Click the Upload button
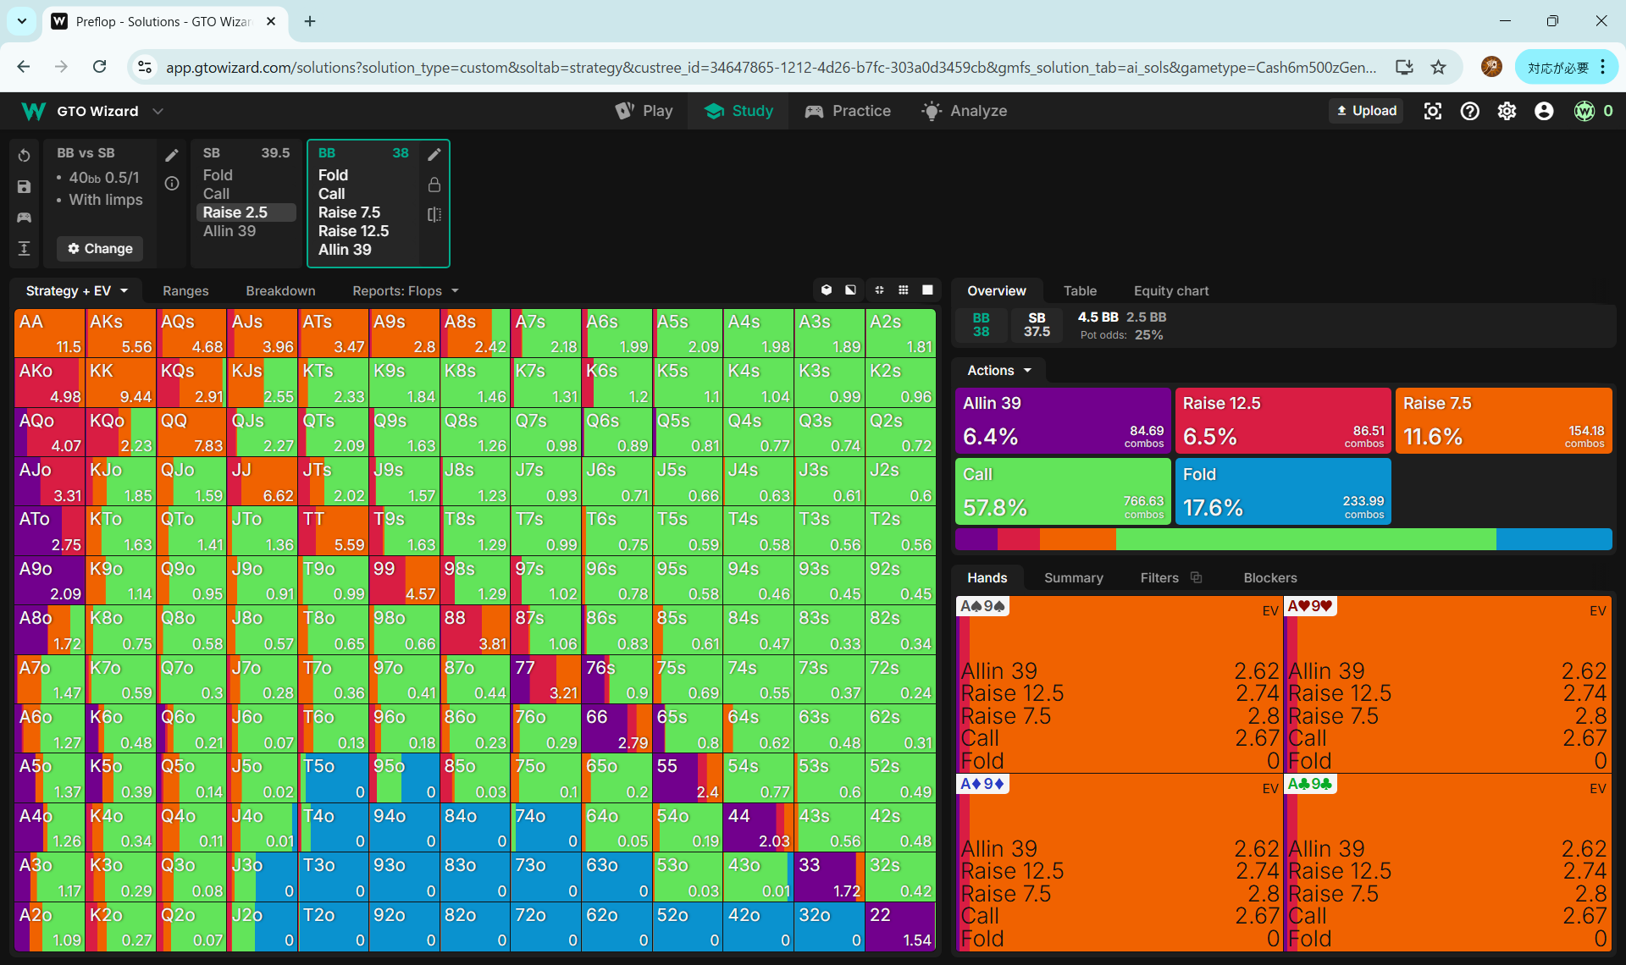The image size is (1626, 965). click(x=1366, y=111)
